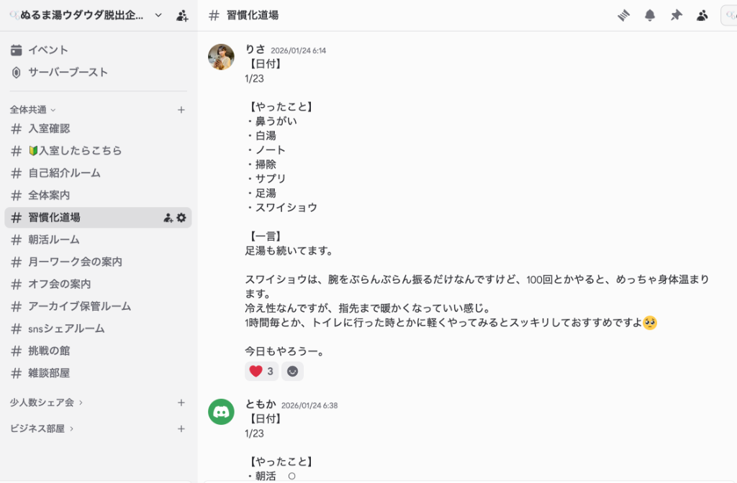The width and height of the screenshot is (737, 483).
Task: Open settings gear for 習慣化道場 channel
Action: (x=181, y=217)
